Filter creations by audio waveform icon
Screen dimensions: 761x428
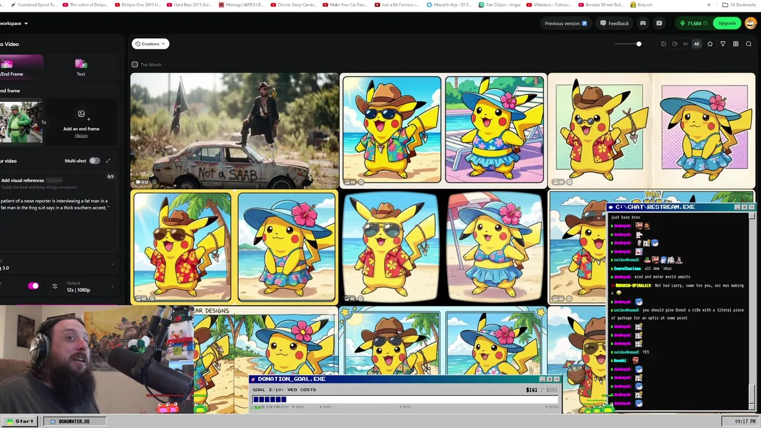685,44
